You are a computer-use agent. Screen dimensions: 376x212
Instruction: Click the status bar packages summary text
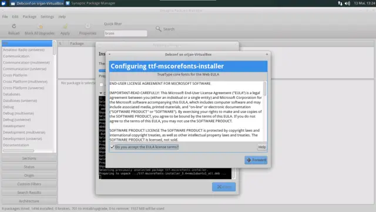pyautogui.click(x=83, y=208)
